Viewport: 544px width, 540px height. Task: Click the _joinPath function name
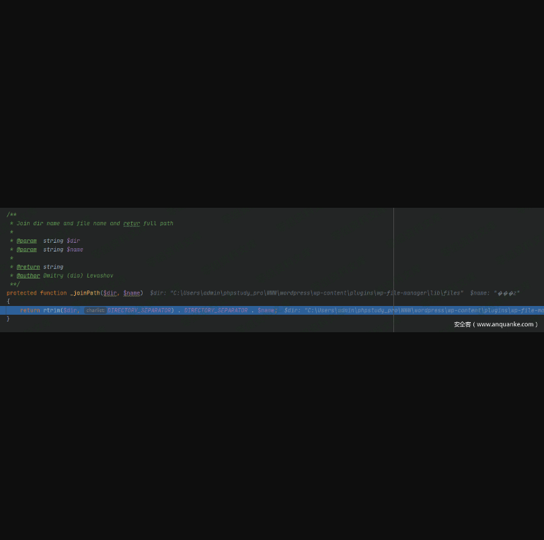pyautogui.click(x=85, y=293)
